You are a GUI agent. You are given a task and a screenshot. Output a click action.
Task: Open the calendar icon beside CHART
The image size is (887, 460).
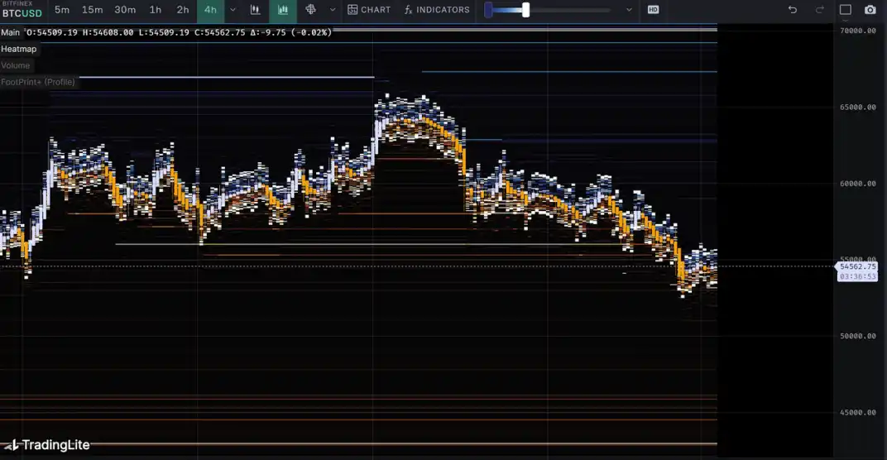pyautogui.click(x=352, y=10)
